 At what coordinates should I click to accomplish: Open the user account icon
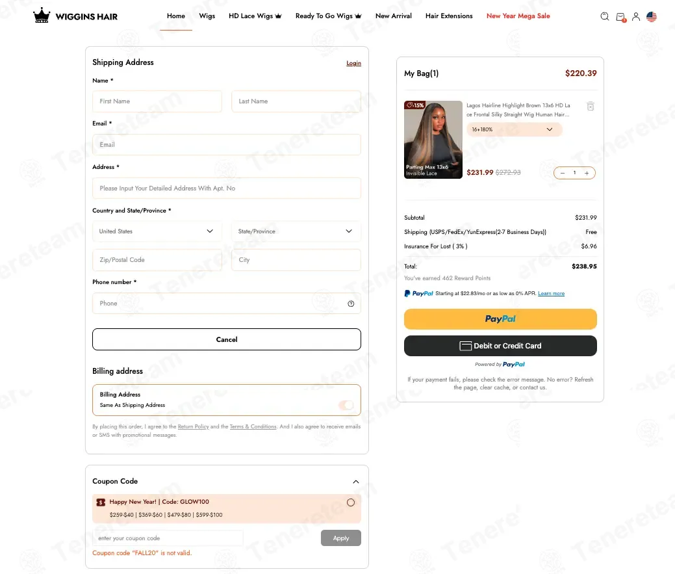pos(636,16)
